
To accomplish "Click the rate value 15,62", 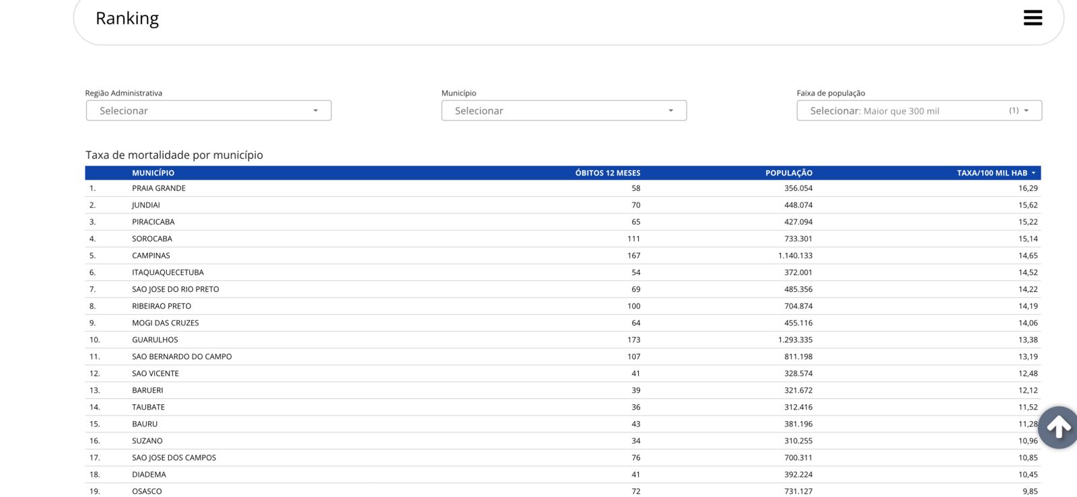I will click(x=1028, y=205).
